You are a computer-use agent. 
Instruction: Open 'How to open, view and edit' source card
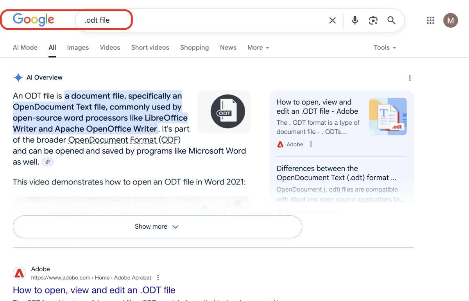tap(317, 107)
